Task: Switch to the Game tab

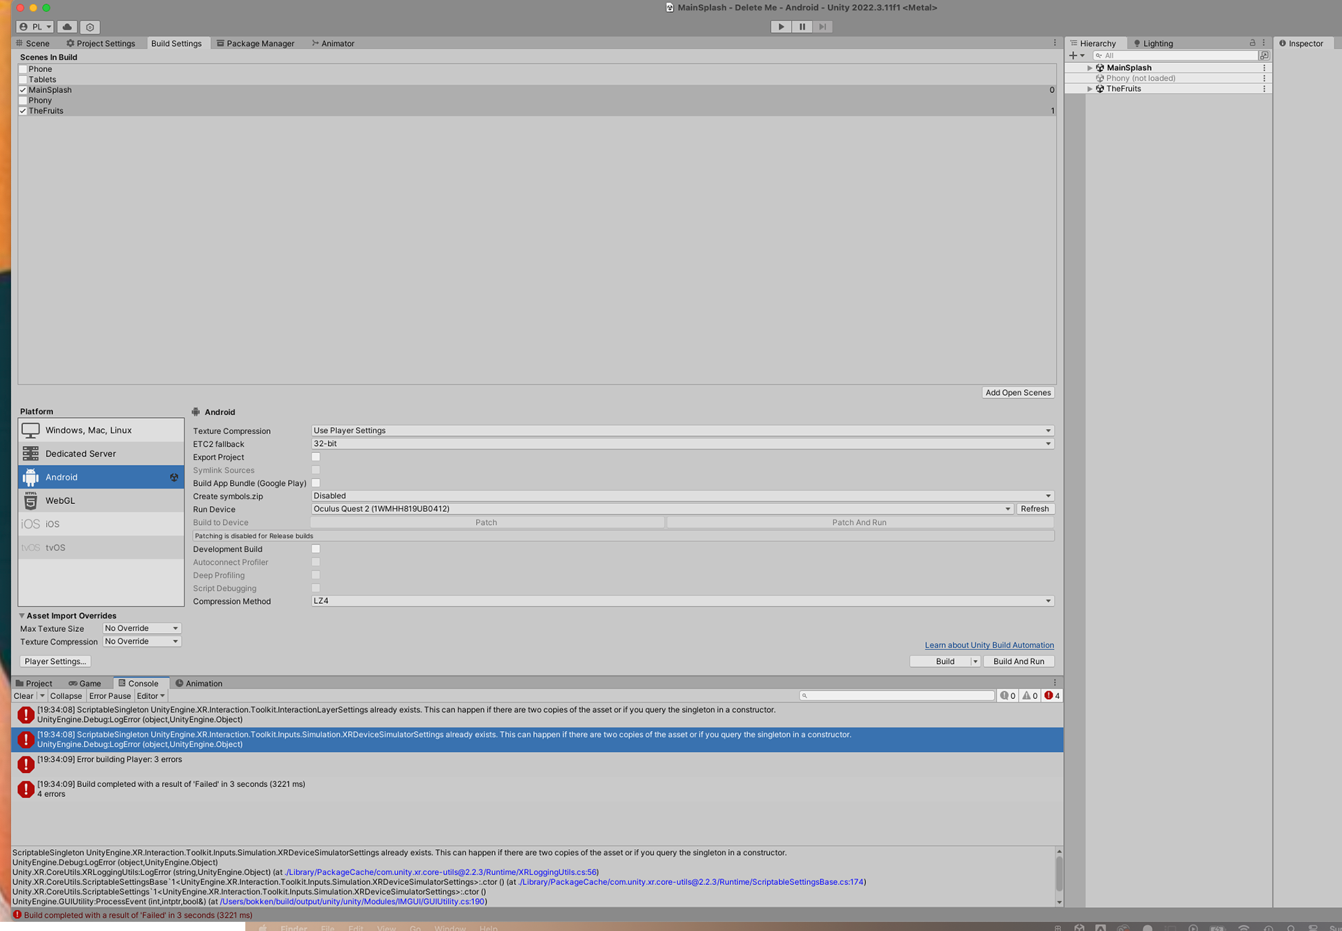Action: tap(85, 684)
